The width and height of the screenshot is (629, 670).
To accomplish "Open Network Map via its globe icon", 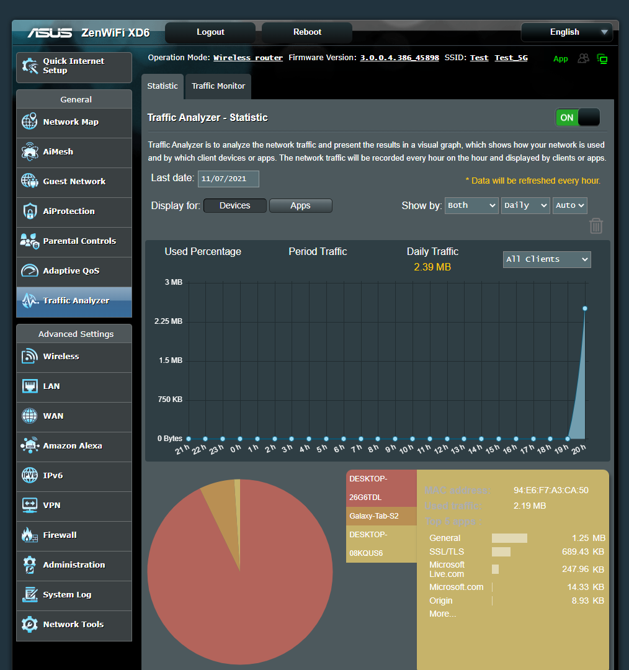I will click(30, 122).
